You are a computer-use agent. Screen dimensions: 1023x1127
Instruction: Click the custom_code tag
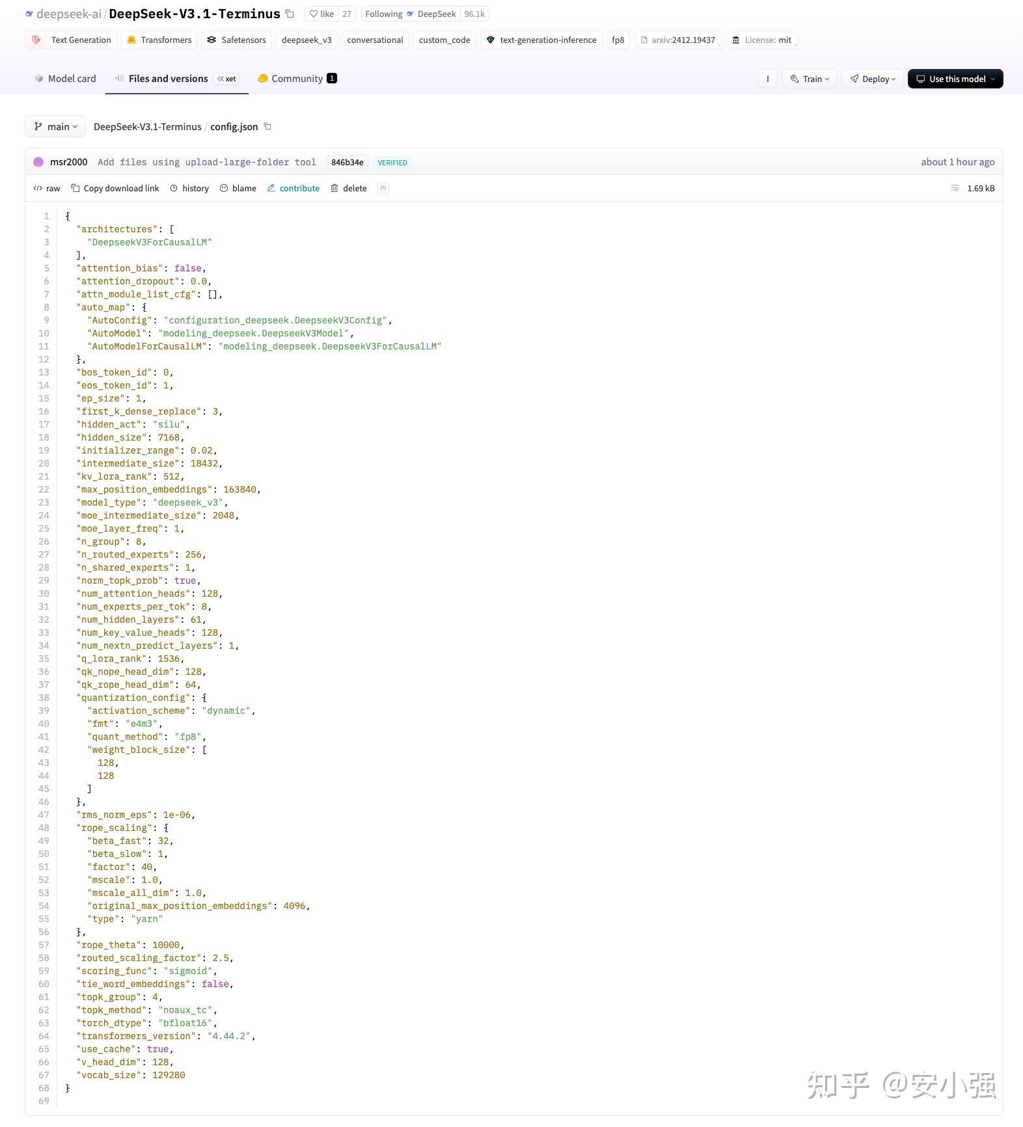444,40
